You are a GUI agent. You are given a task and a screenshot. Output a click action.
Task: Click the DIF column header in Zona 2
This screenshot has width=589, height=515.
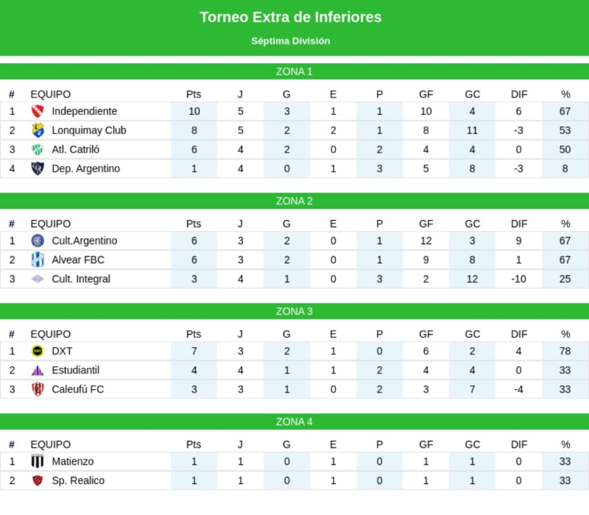click(x=519, y=224)
